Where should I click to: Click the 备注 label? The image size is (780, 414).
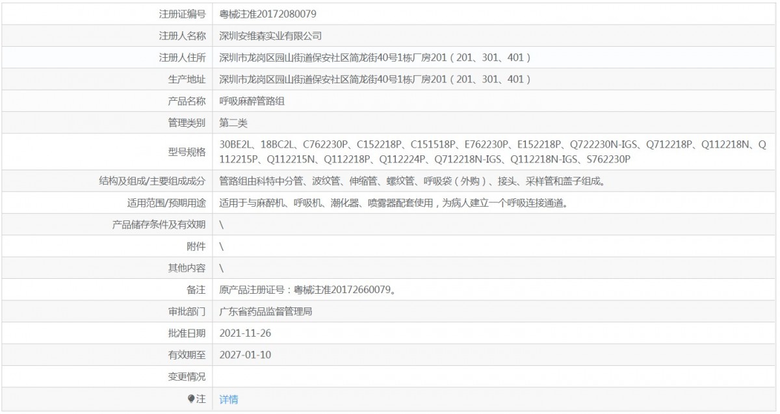196,290
